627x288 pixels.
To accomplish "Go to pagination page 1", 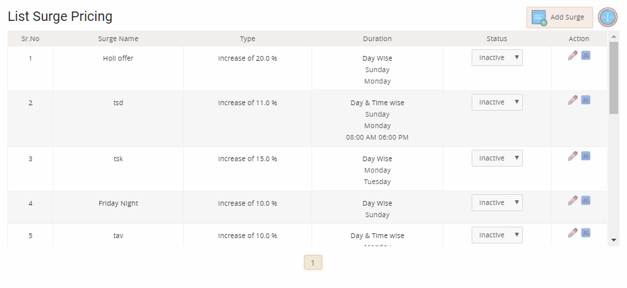I will pyautogui.click(x=313, y=263).
